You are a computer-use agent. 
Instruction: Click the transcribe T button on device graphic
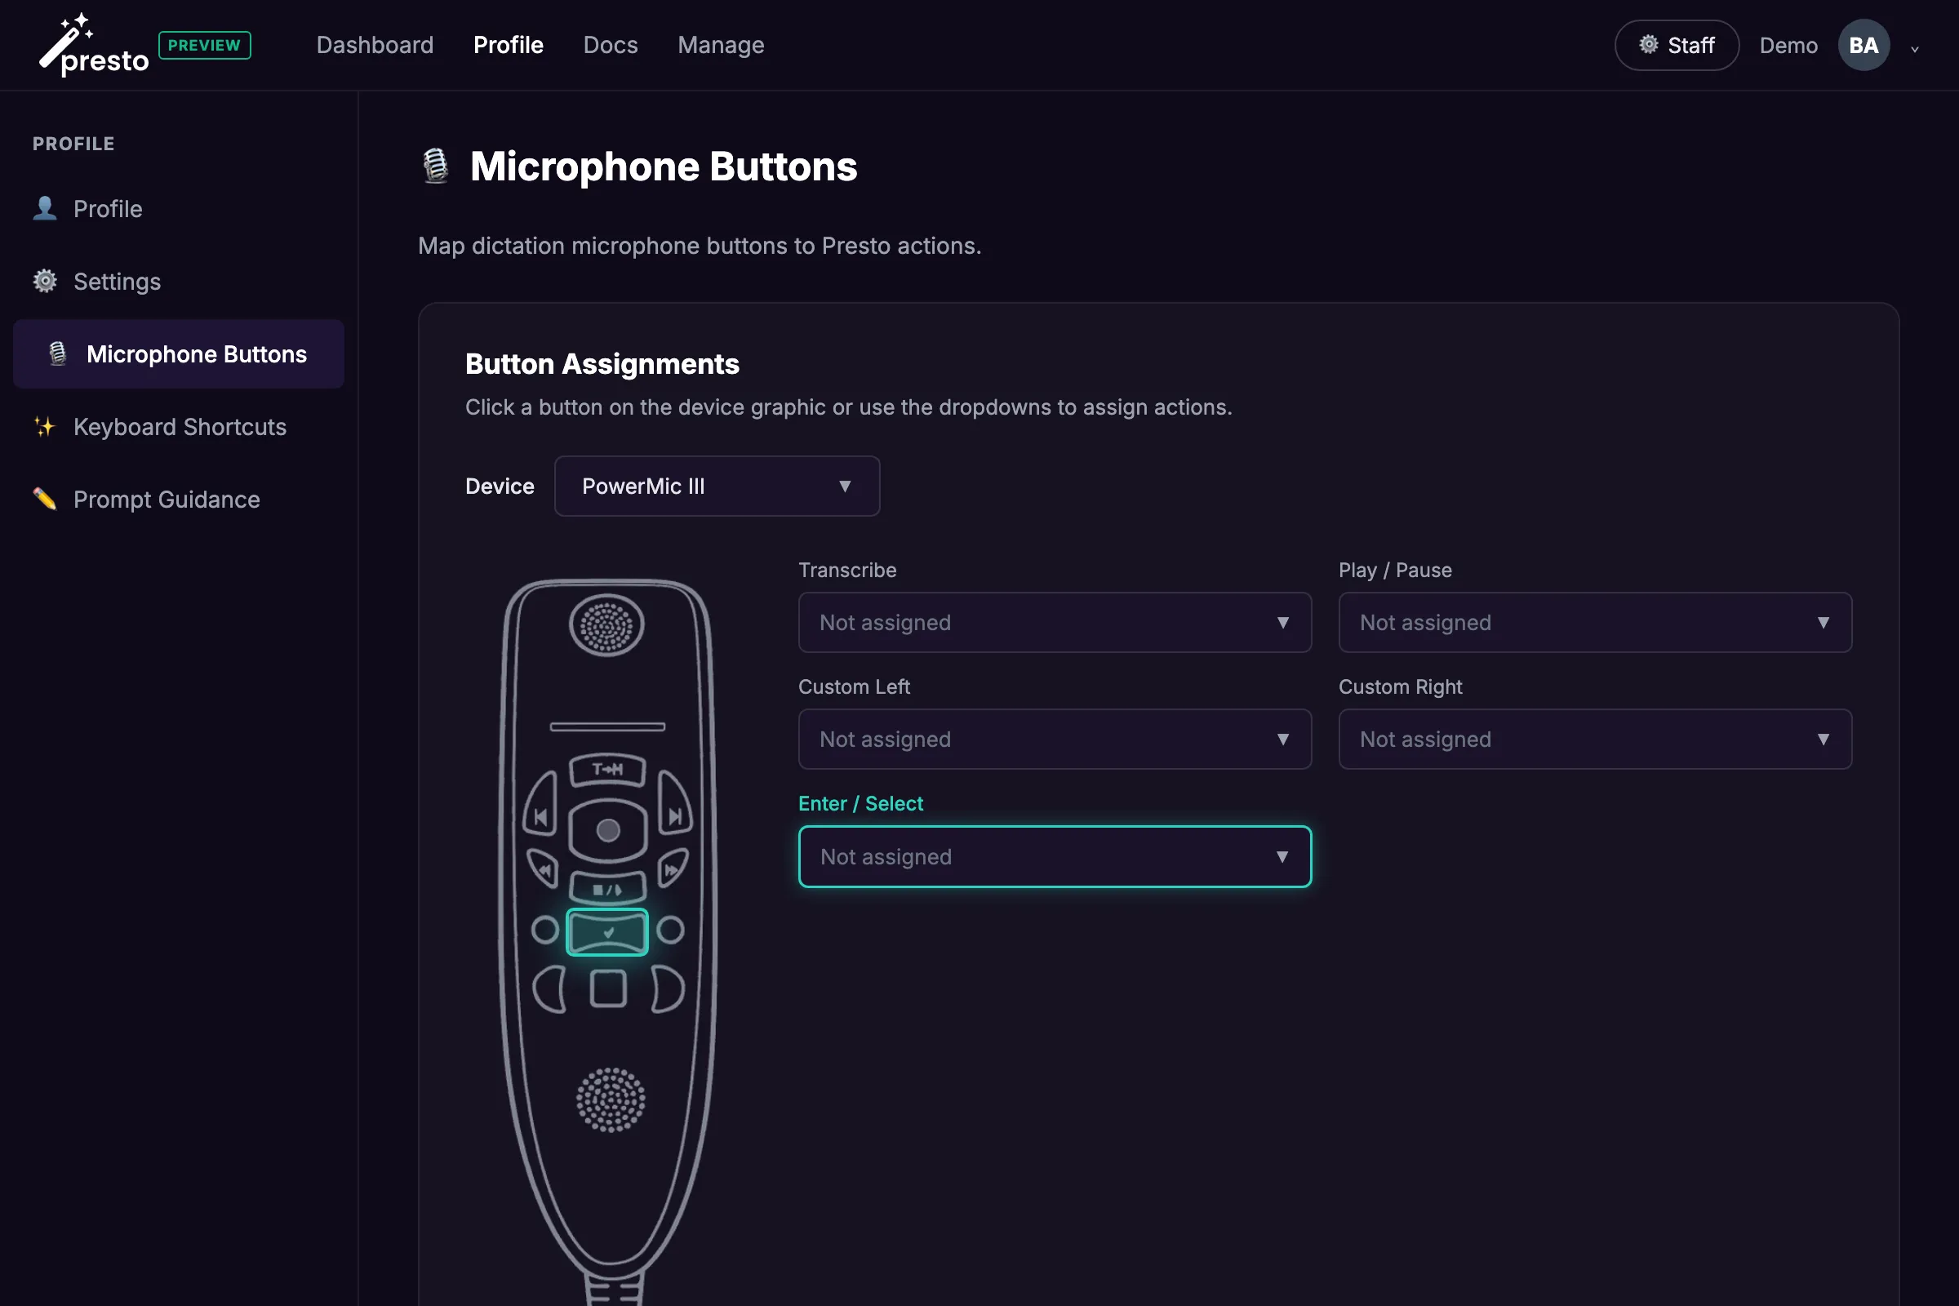606,771
